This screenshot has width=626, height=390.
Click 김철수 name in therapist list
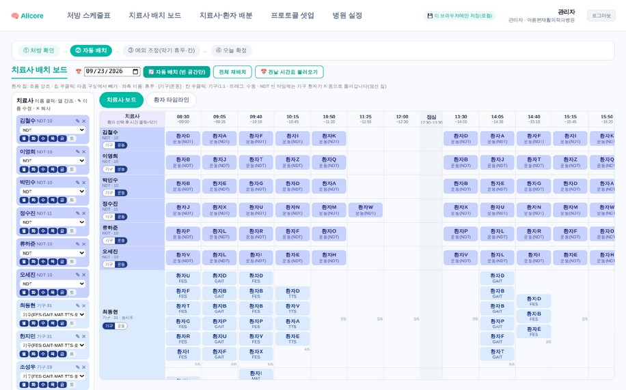27,121
